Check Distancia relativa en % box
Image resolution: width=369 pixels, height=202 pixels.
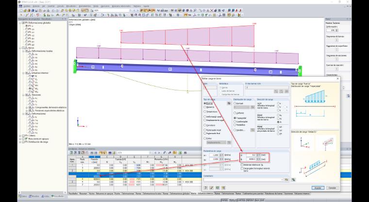[242, 165]
